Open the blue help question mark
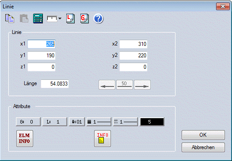The width and height of the screenshot is (232, 161). [98, 19]
